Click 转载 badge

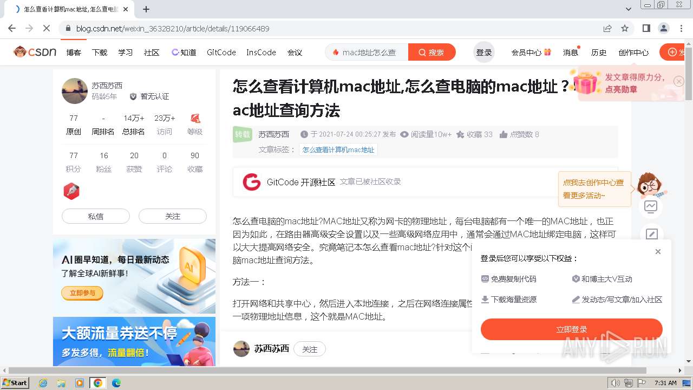pos(243,134)
